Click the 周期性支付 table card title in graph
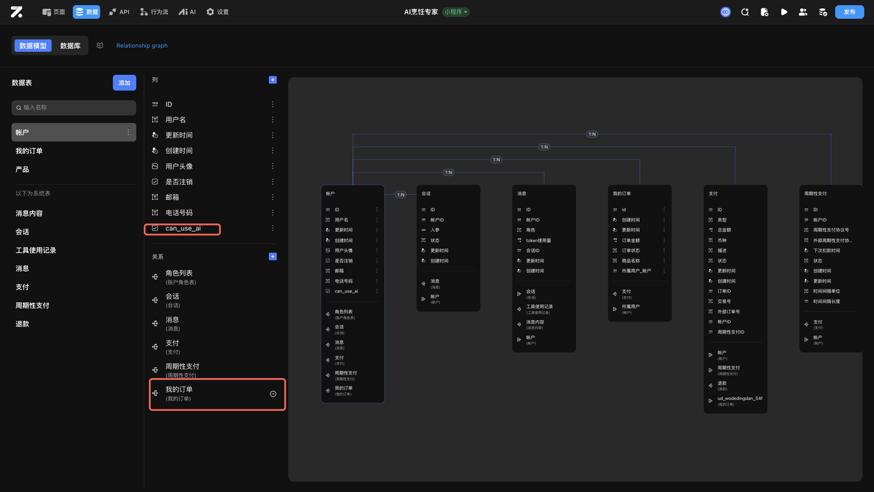The width and height of the screenshot is (874, 492). (815, 194)
